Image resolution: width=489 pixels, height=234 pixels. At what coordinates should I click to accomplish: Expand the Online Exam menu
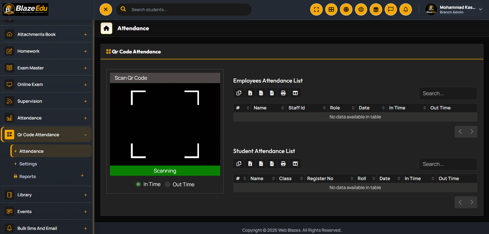pos(46,84)
